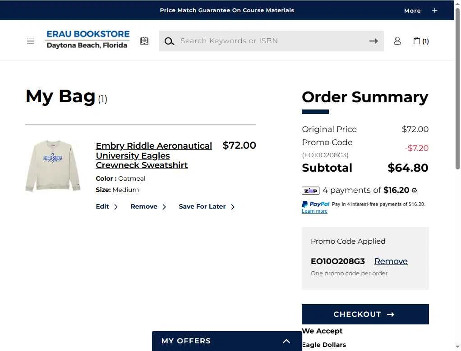
Task: Click Edit for the sweatshirt item
Action: [107, 207]
